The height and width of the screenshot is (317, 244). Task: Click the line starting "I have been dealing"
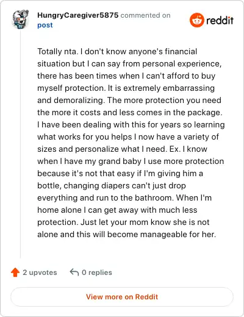131,125
